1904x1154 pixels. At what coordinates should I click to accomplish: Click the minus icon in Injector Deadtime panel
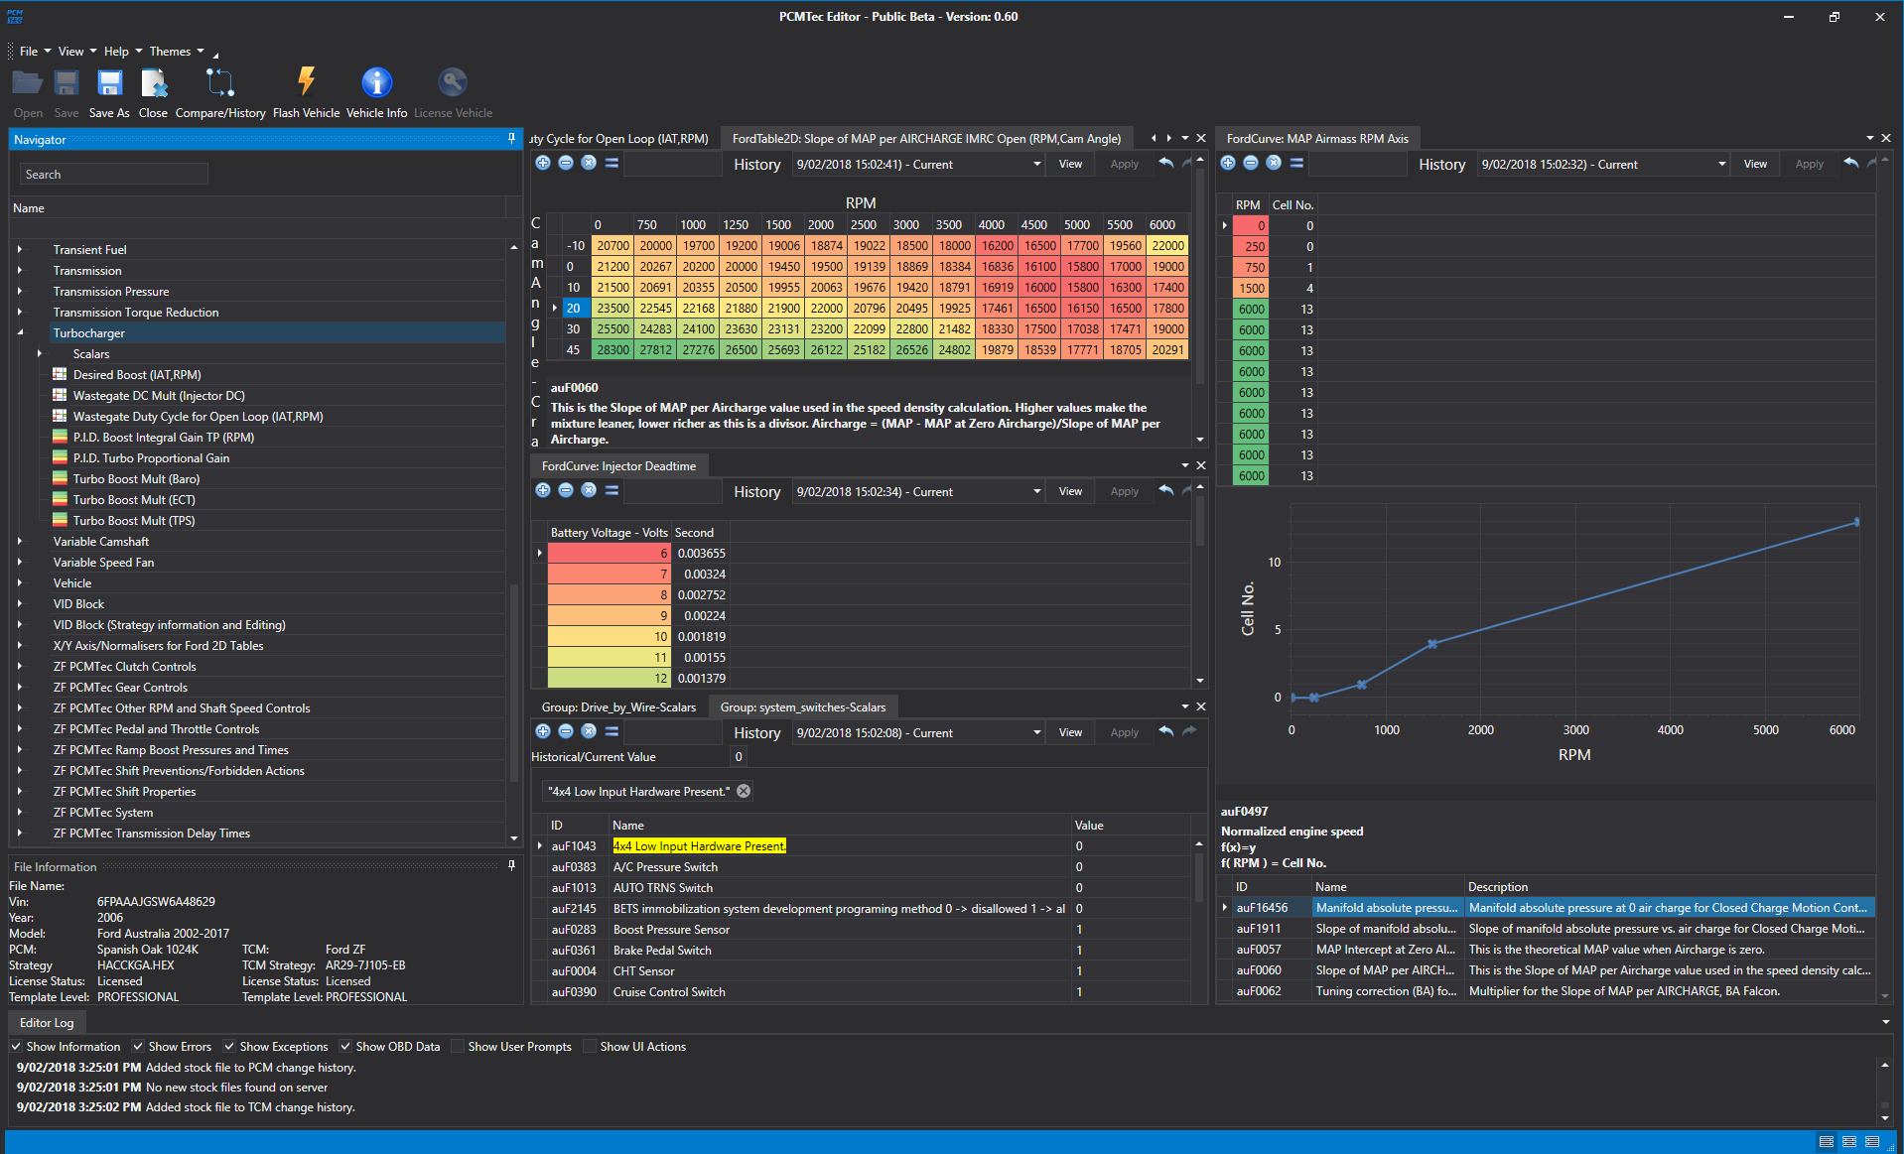point(566,490)
